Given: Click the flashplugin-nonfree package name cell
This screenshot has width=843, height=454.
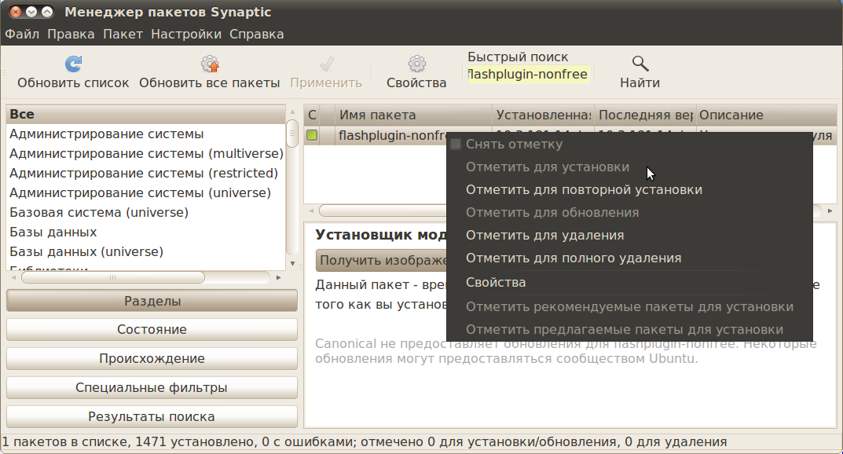Looking at the screenshot, I should [x=393, y=135].
